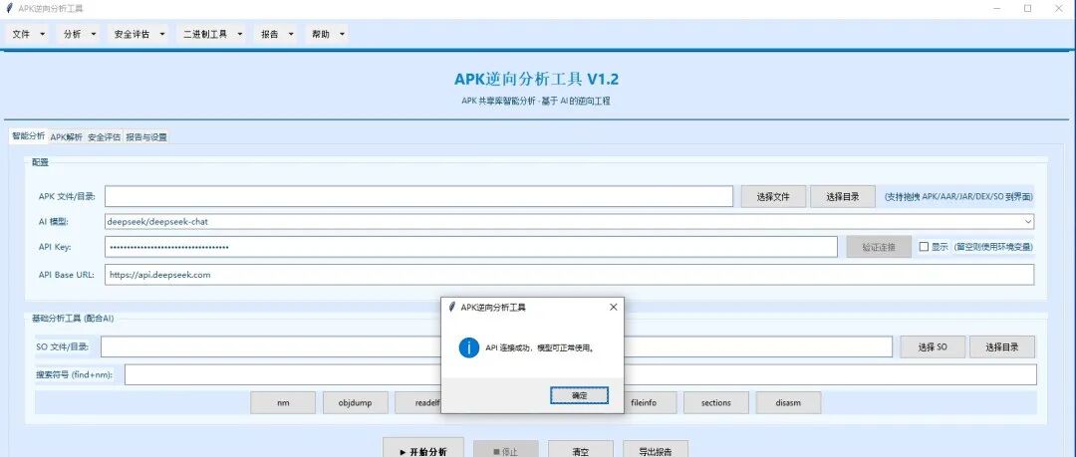Switch to the 安全评估 tab
Viewport: 1076px width, 457px height.
point(105,136)
